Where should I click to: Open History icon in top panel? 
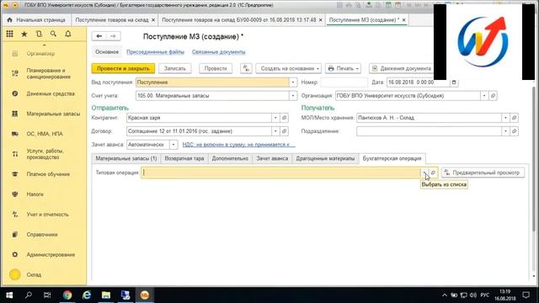39,34
